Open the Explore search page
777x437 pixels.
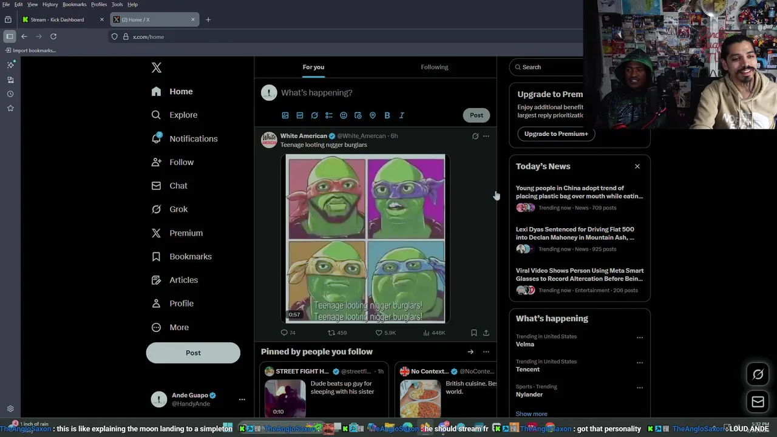tap(175, 115)
